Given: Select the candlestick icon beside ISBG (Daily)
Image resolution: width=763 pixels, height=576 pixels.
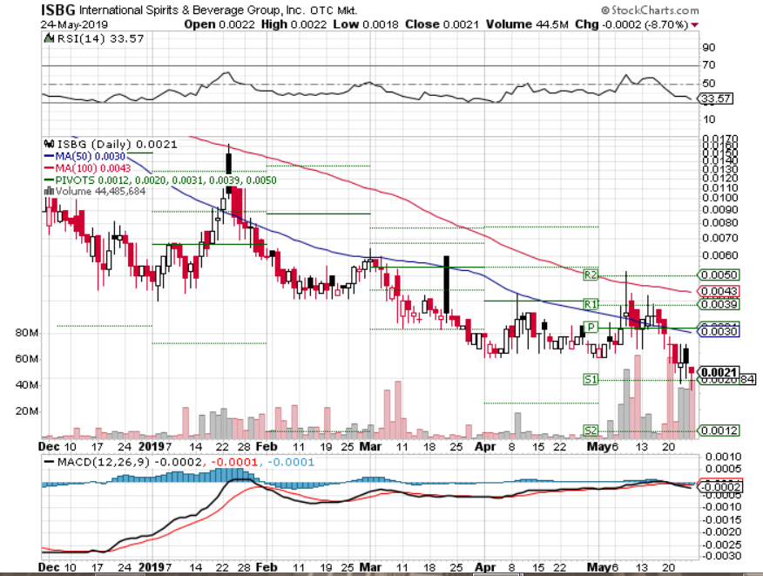Looking at the screenshot, I should pyautogui.click(x=51, y=145).
